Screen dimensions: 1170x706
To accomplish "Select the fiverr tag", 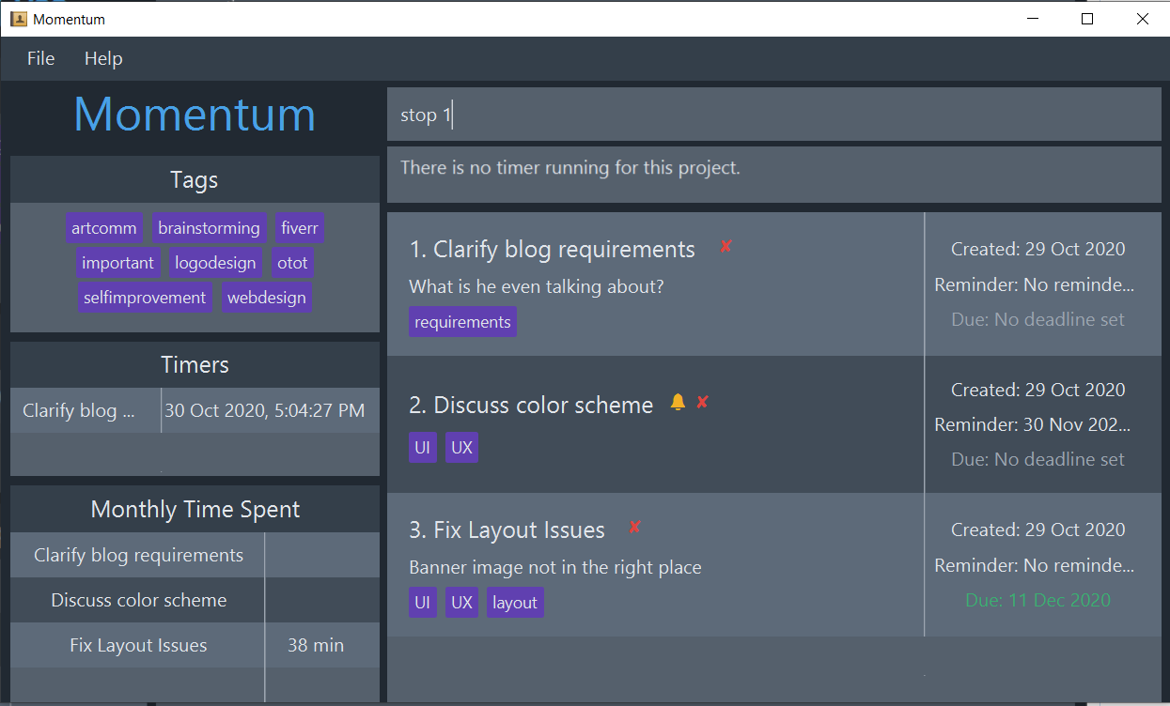I will pos(300,228).
